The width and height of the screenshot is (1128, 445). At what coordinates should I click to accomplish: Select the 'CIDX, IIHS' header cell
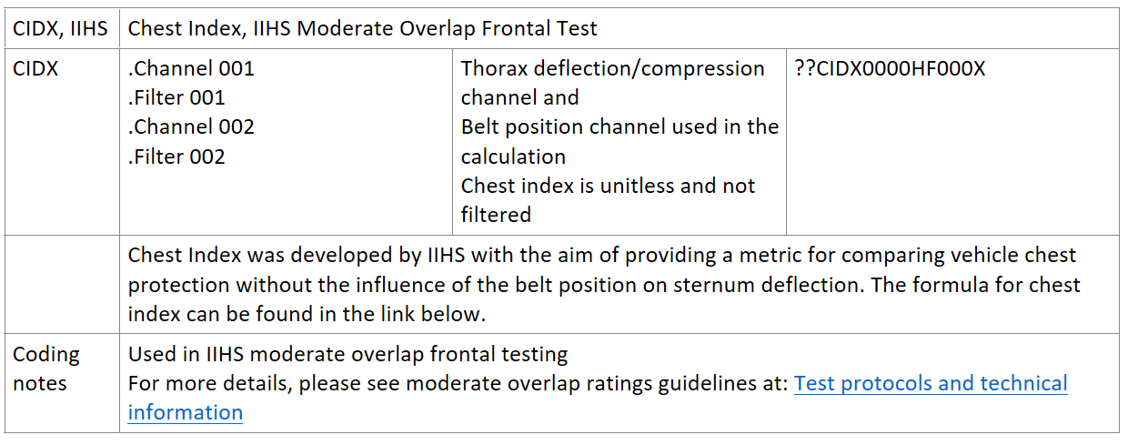point(60,28)
